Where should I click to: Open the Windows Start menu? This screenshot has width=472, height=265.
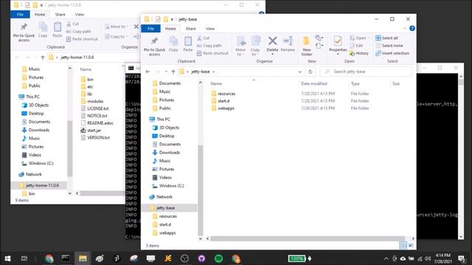[x=8, y=258]
